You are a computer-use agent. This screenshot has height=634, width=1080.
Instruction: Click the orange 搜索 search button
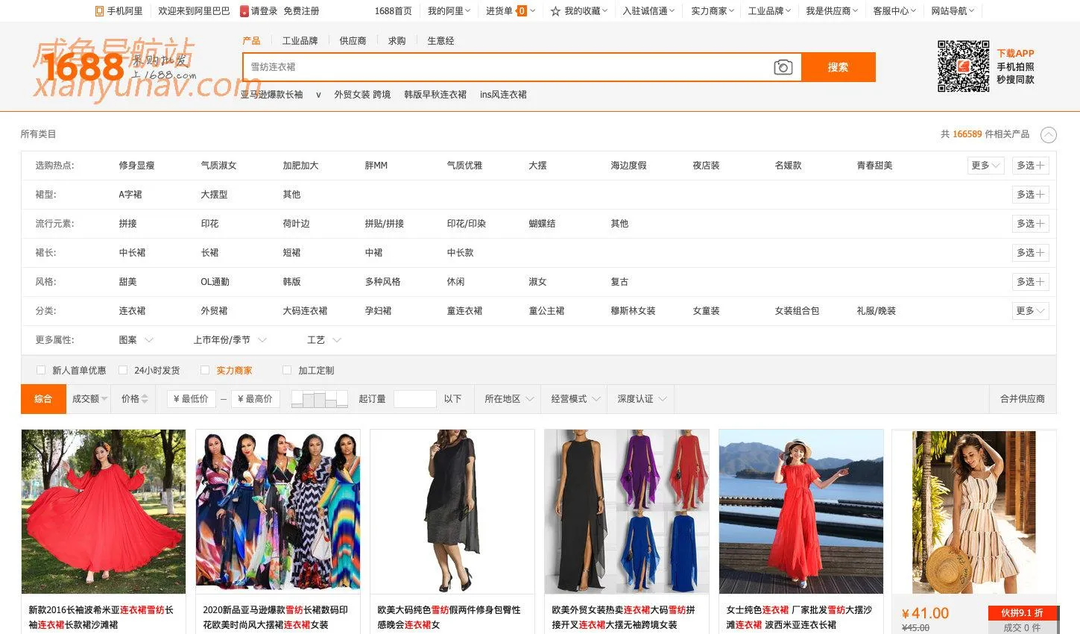(x=839, y=67)
